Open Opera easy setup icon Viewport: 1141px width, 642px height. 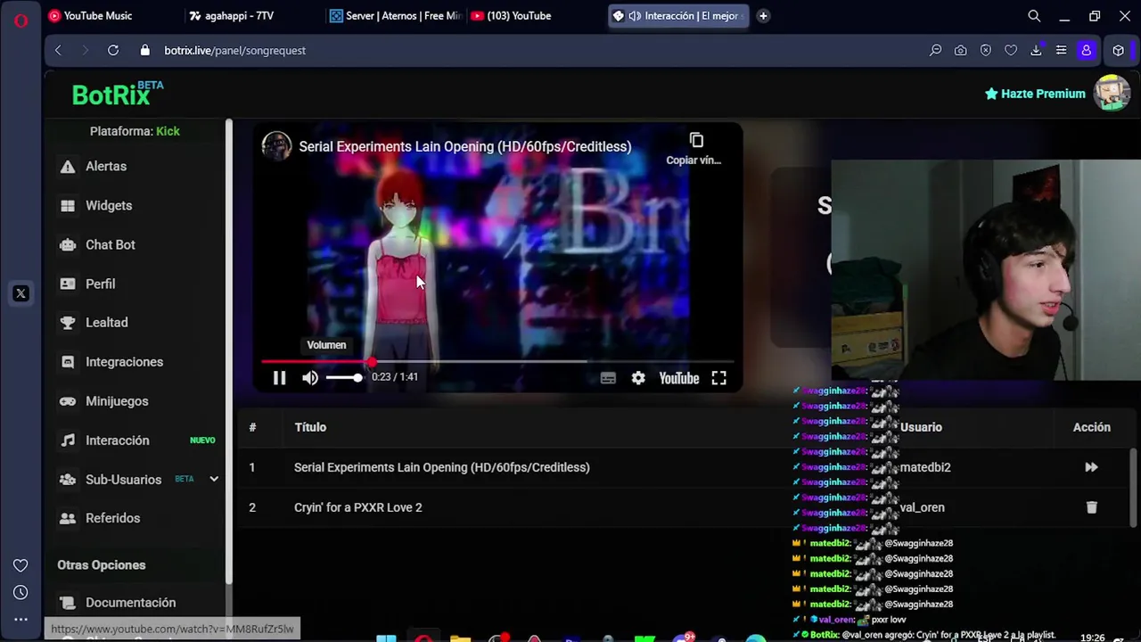[x=1061, y=51]
